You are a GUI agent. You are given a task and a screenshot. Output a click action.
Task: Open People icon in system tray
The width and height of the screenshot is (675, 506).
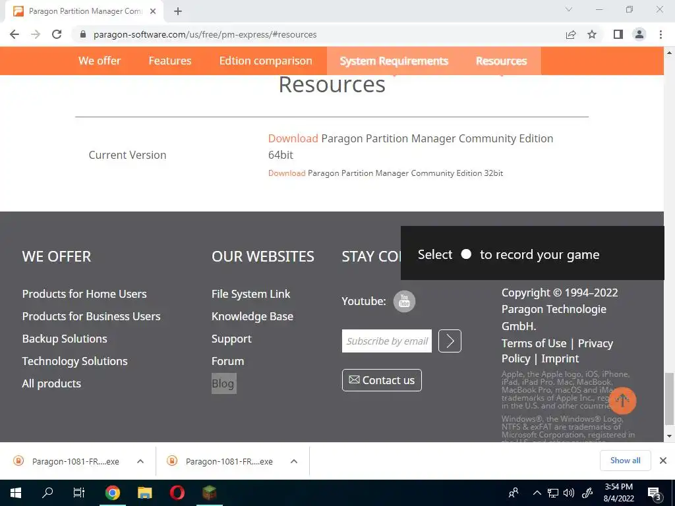tap(513, 493)
